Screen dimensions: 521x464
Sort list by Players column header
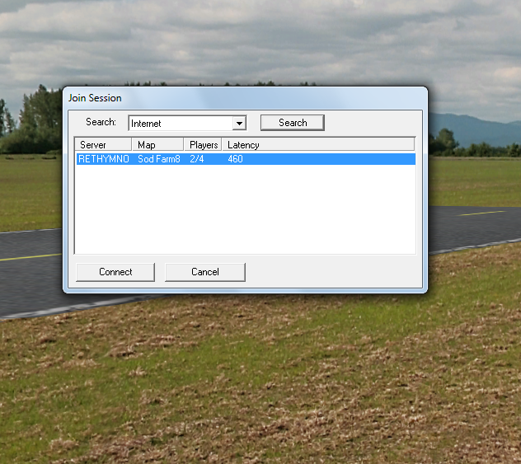(x=203, y=145)
